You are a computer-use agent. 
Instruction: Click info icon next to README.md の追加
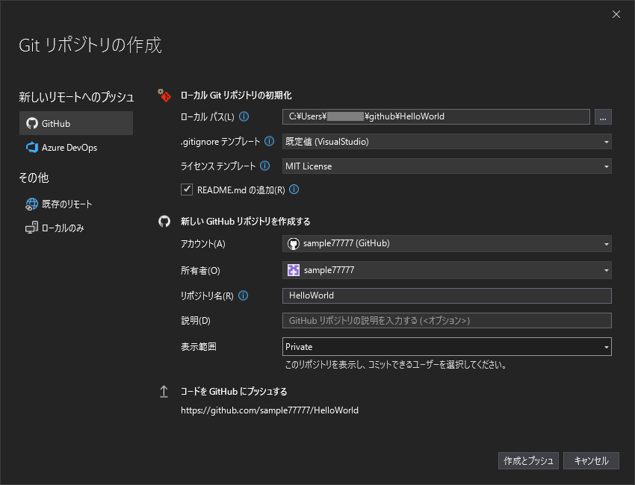[x=294, y=190]
